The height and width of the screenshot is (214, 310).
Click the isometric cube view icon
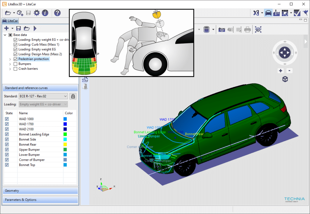coord(285,79)
